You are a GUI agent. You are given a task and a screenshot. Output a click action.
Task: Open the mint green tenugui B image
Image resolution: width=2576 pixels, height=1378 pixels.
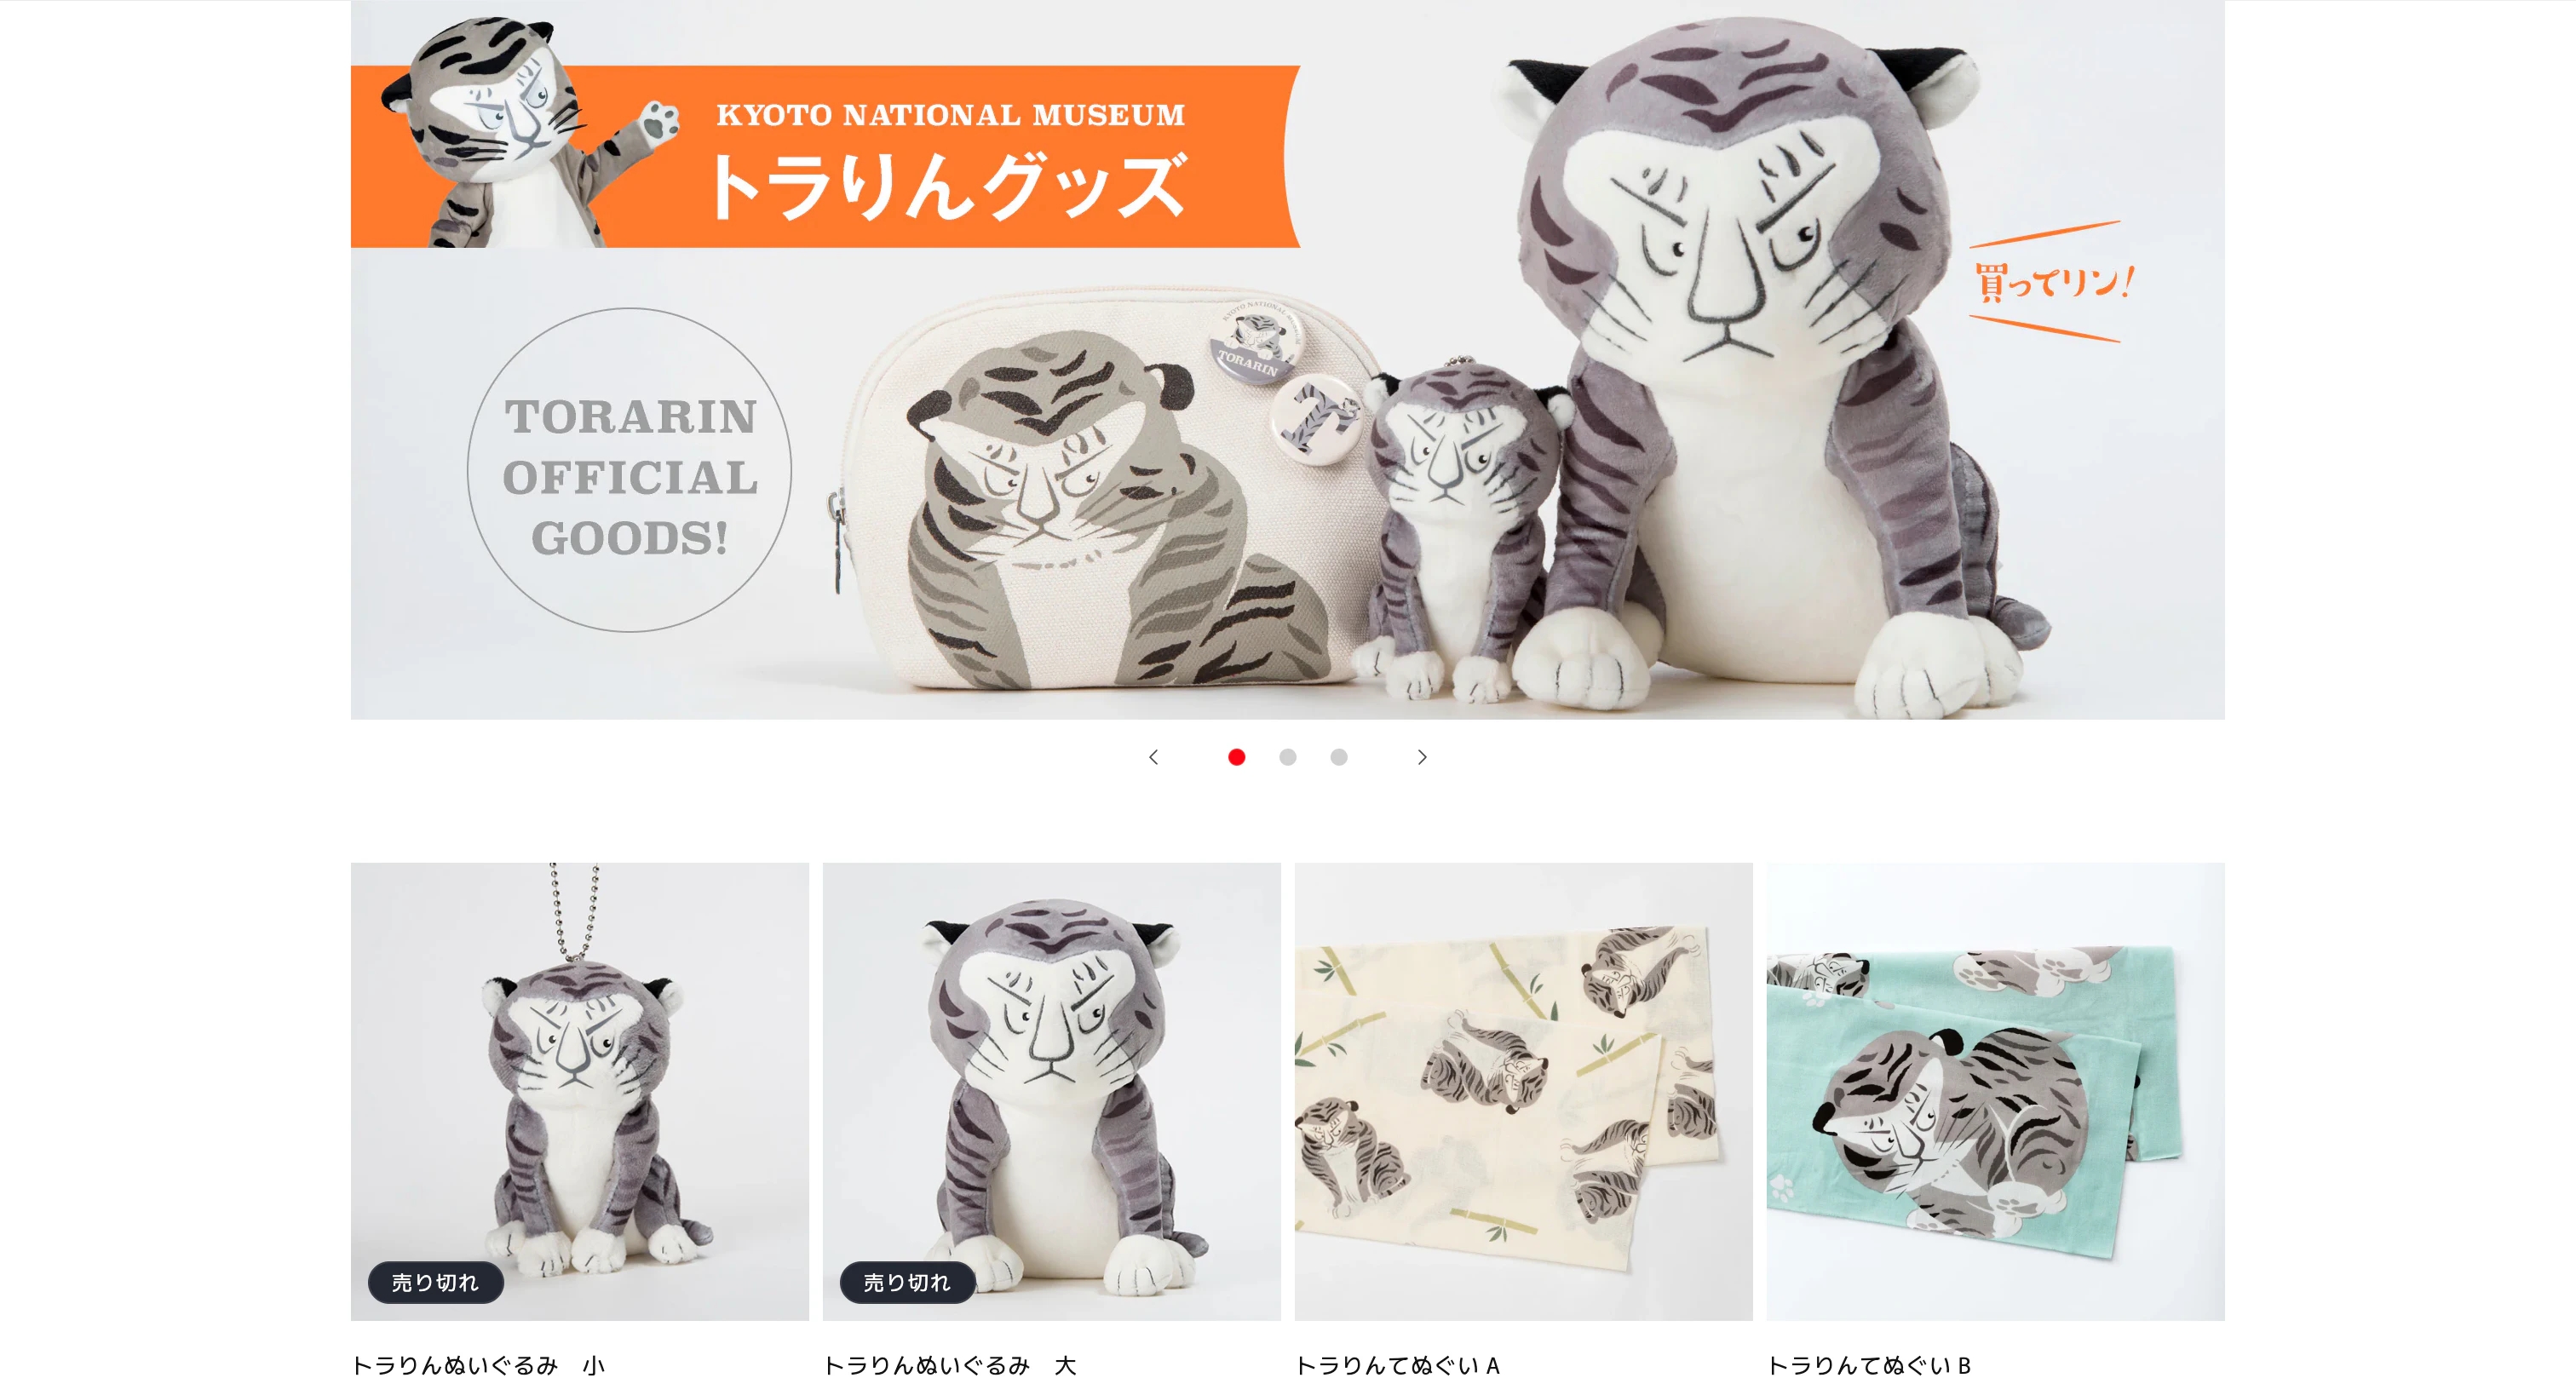[1996, 1091]
